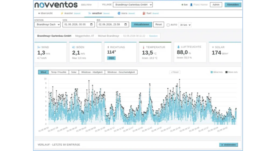The width and height of the screenshot is (276, 151).
Task: Click the wind speed chart area
Action: (142, 102)
